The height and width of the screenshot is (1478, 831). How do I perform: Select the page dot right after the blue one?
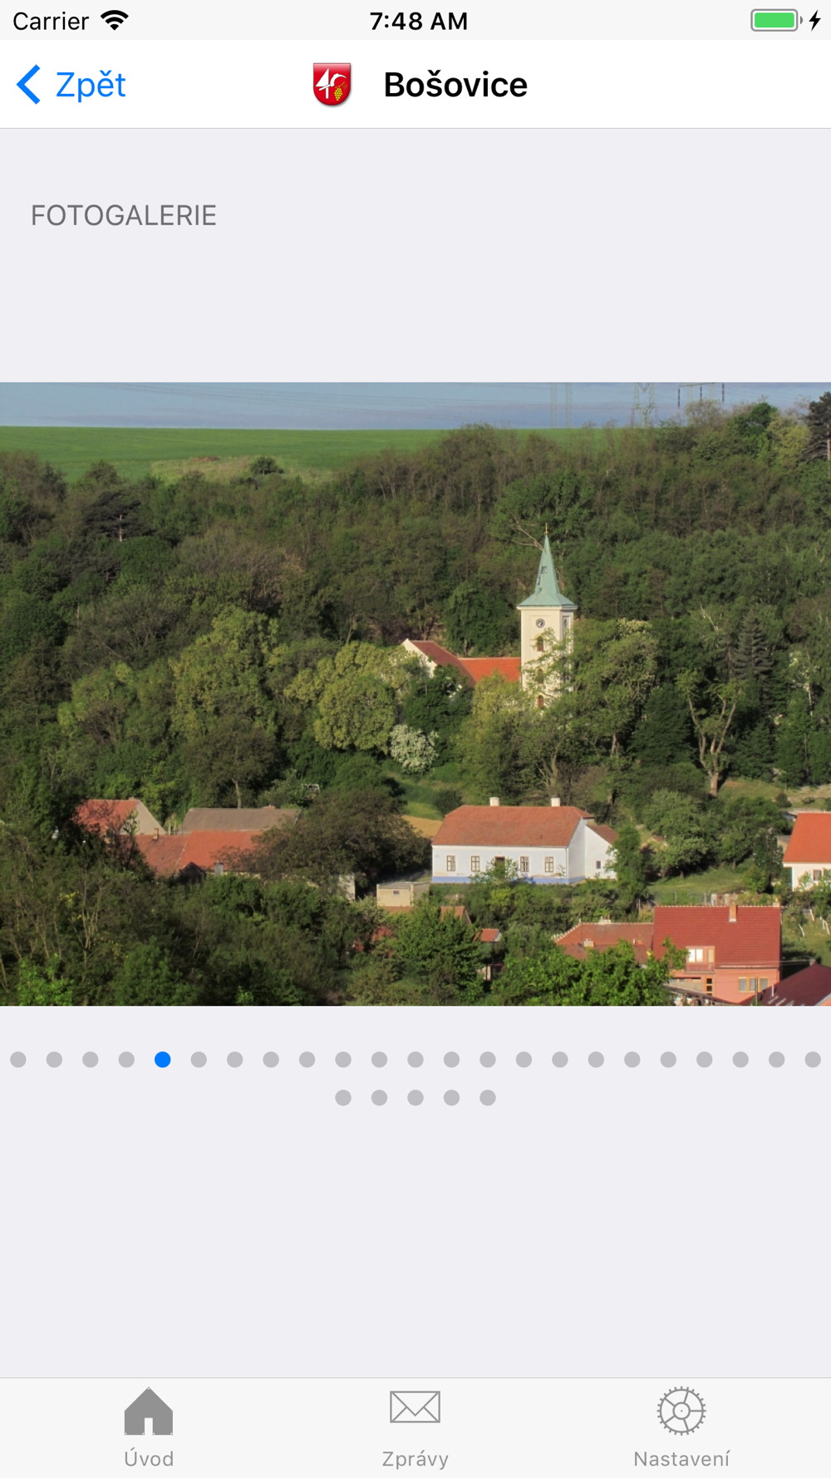coord(199,1059)
